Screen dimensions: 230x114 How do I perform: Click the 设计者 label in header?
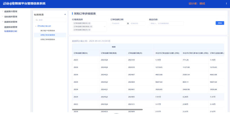tap(193, 4)
